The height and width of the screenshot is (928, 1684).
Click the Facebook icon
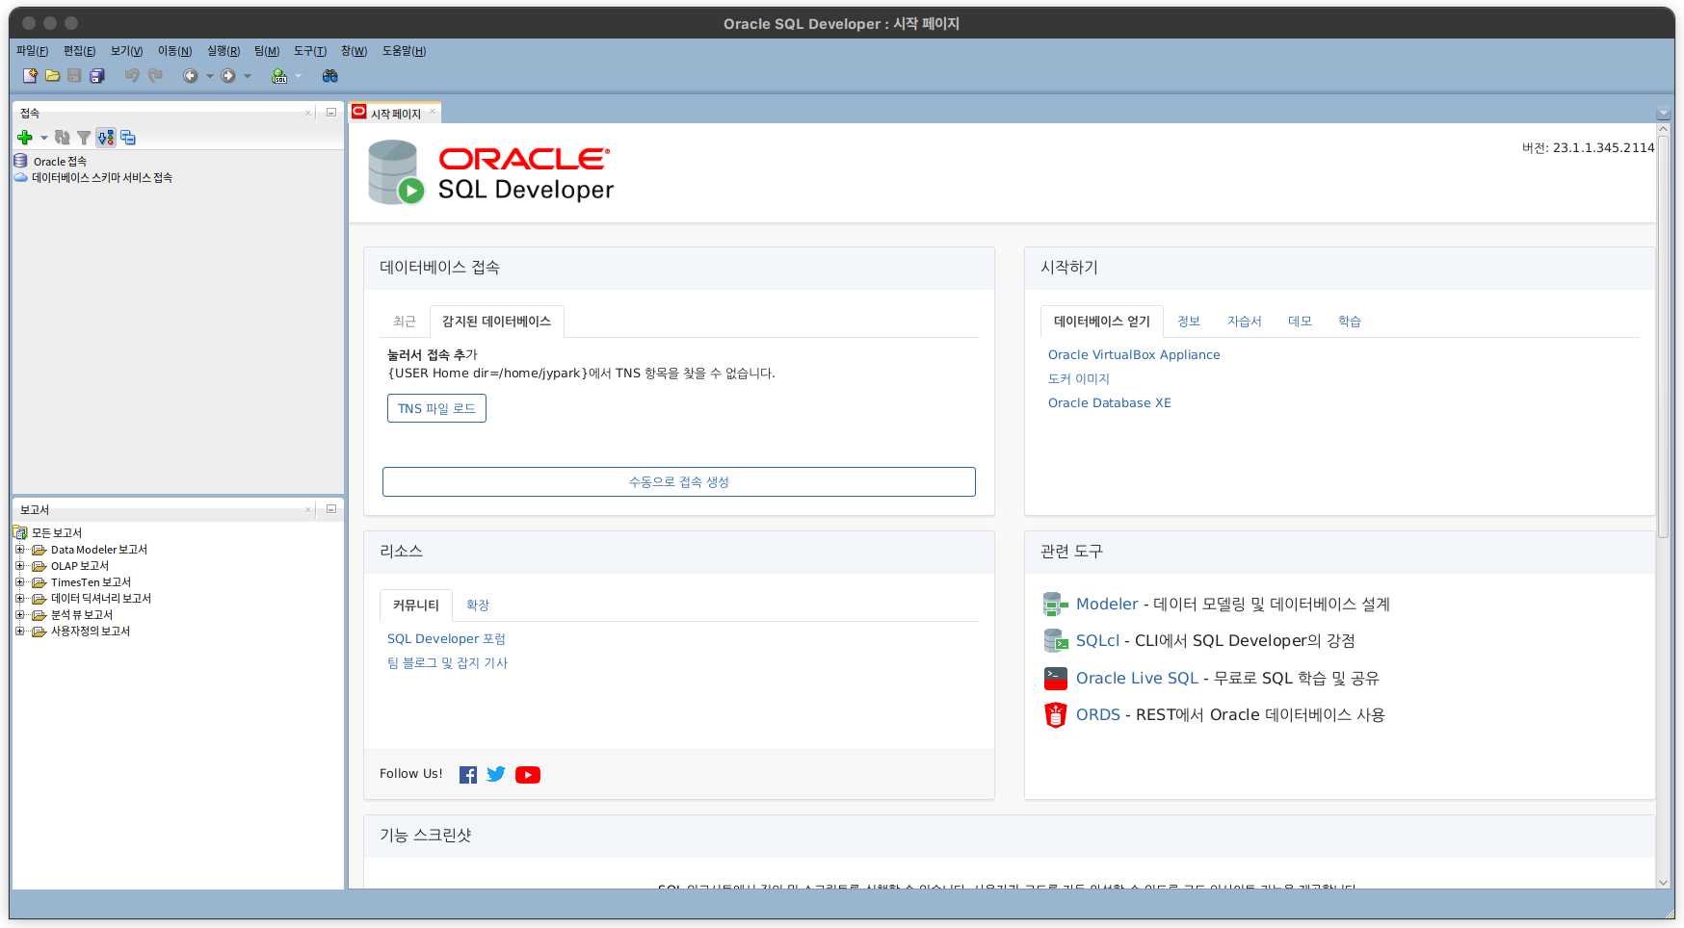point(468,775)
